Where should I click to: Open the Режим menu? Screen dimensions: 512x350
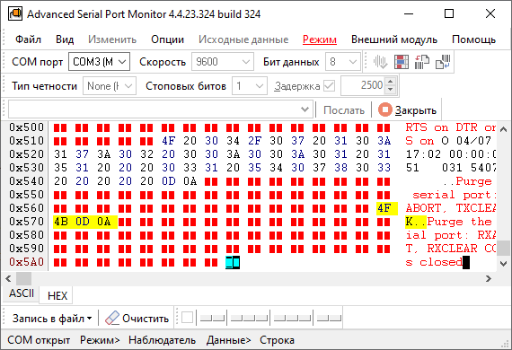[320, 39]
